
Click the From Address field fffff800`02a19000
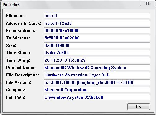coord(97,31)
